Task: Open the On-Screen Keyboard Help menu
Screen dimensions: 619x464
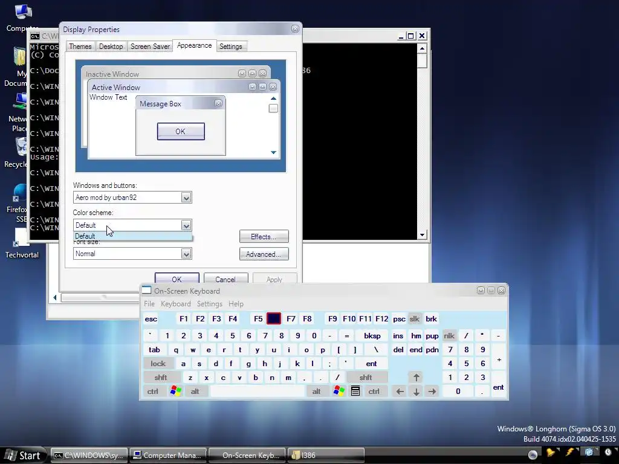Action: [236, 304]
